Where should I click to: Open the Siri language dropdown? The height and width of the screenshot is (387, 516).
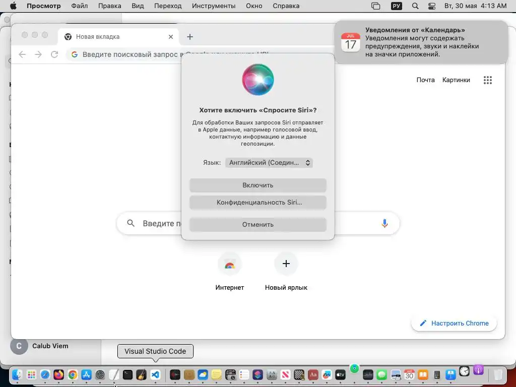[x=269, y=163]
